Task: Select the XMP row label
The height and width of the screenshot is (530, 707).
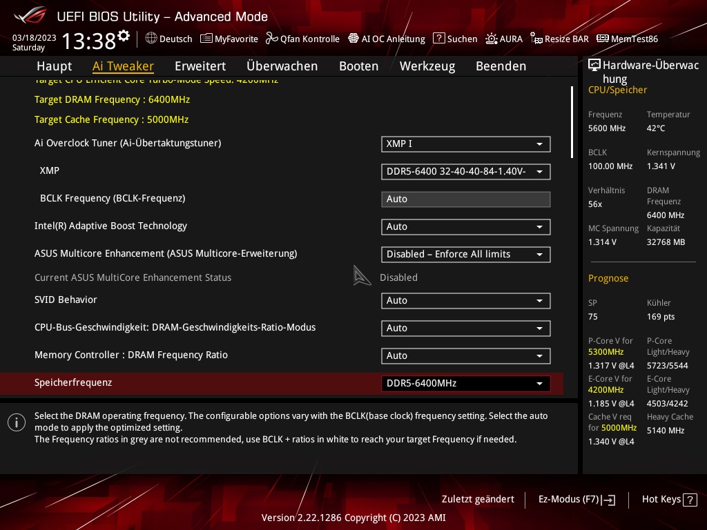Action: [49, 171]
